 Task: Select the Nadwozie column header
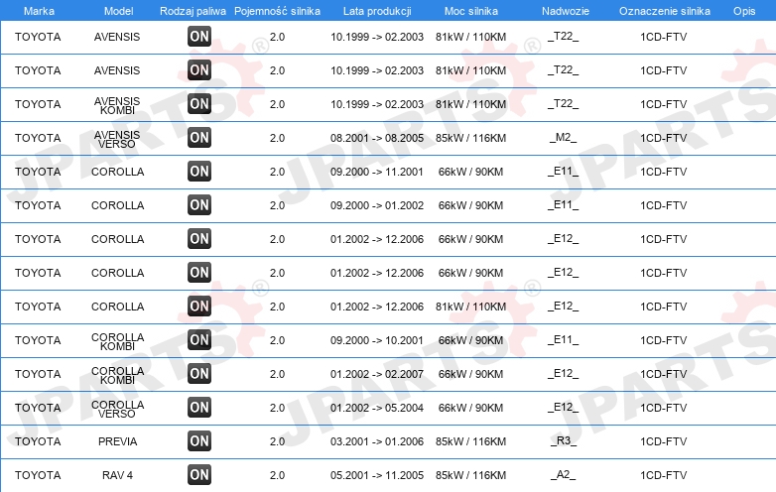click(x=566, y=11)
